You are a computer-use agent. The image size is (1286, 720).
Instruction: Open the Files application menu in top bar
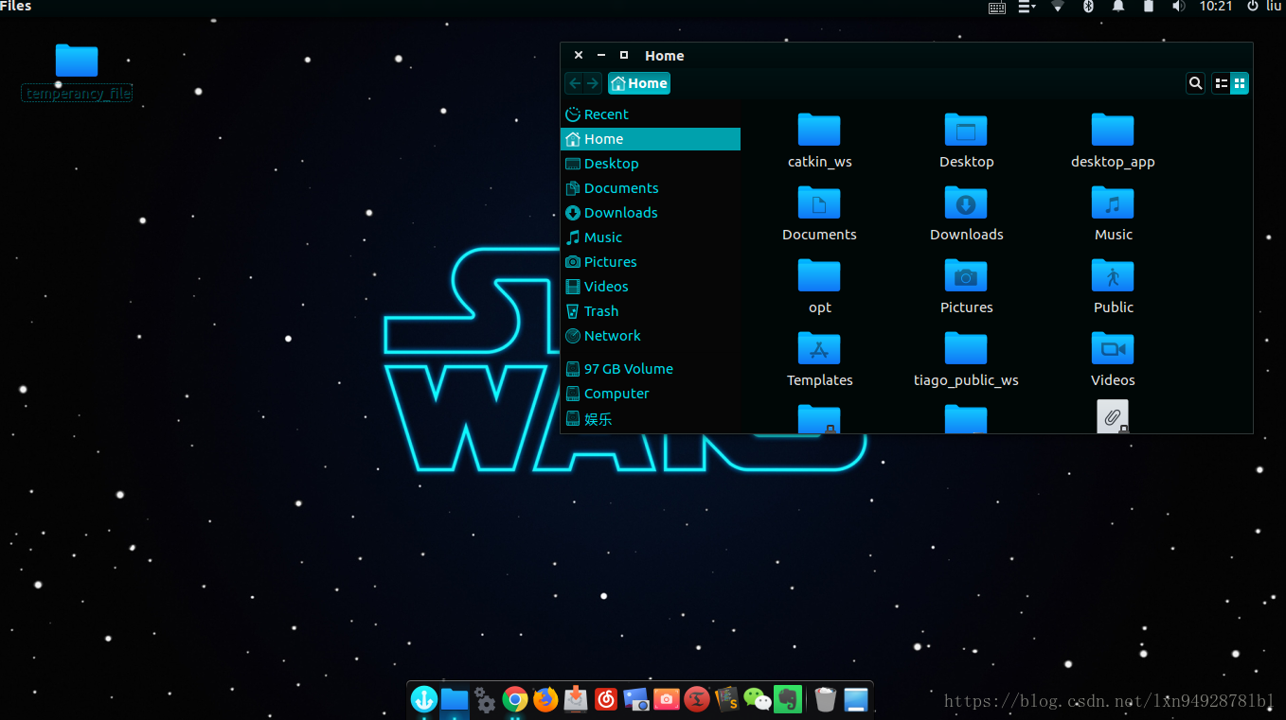16,7
